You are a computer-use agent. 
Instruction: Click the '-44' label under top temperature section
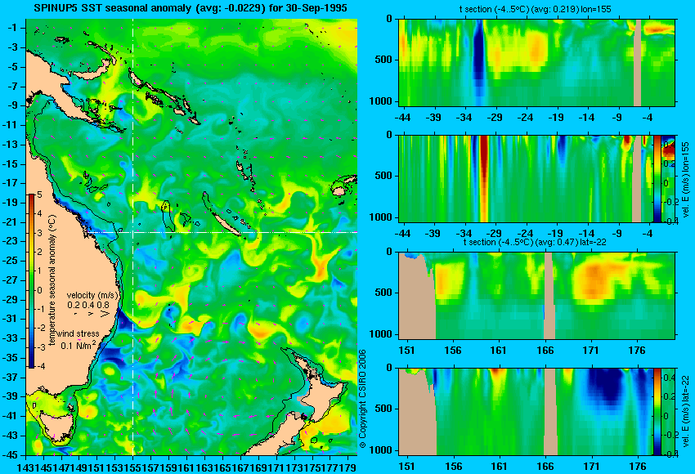point(402,118)
